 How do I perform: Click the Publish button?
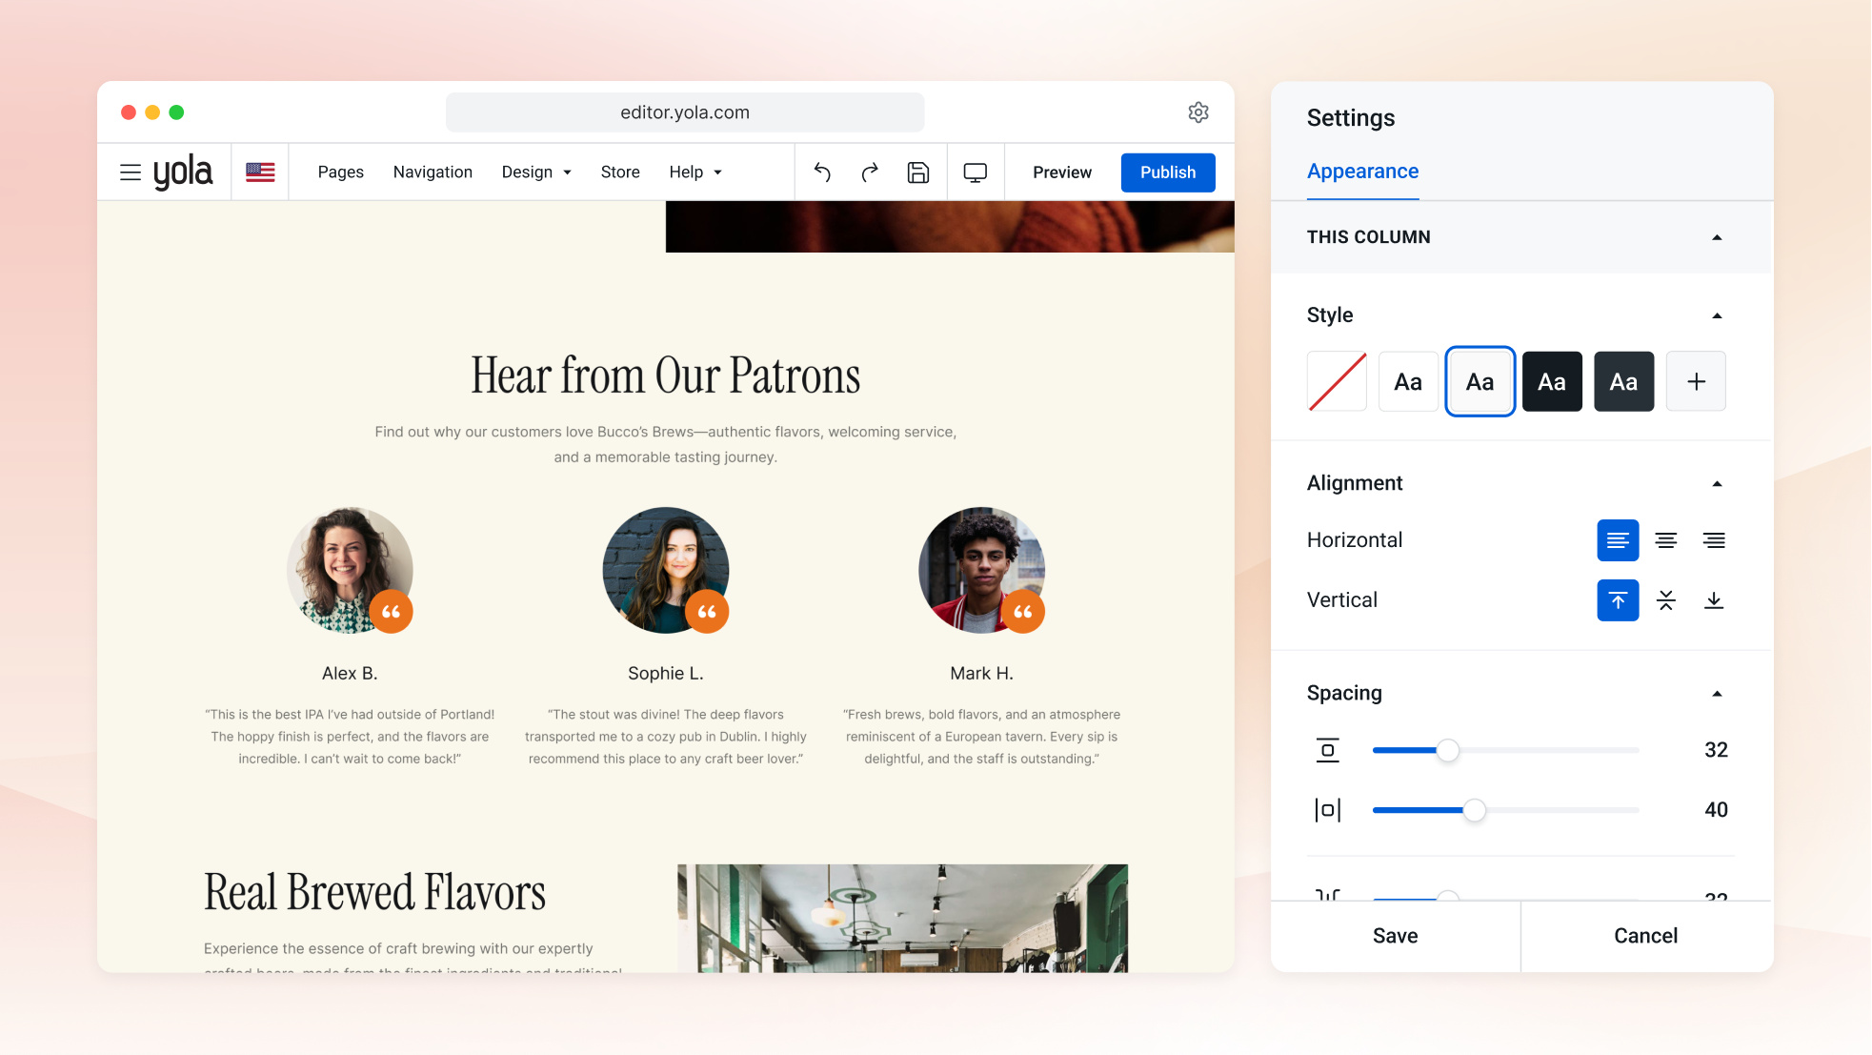coord(1168,172)
